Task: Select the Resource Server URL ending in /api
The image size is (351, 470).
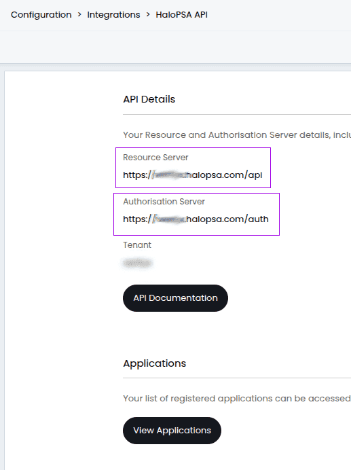Action: click(x=193, y=175)
